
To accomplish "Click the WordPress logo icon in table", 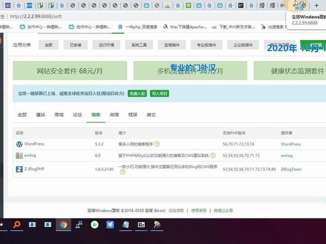I will 19,144.
